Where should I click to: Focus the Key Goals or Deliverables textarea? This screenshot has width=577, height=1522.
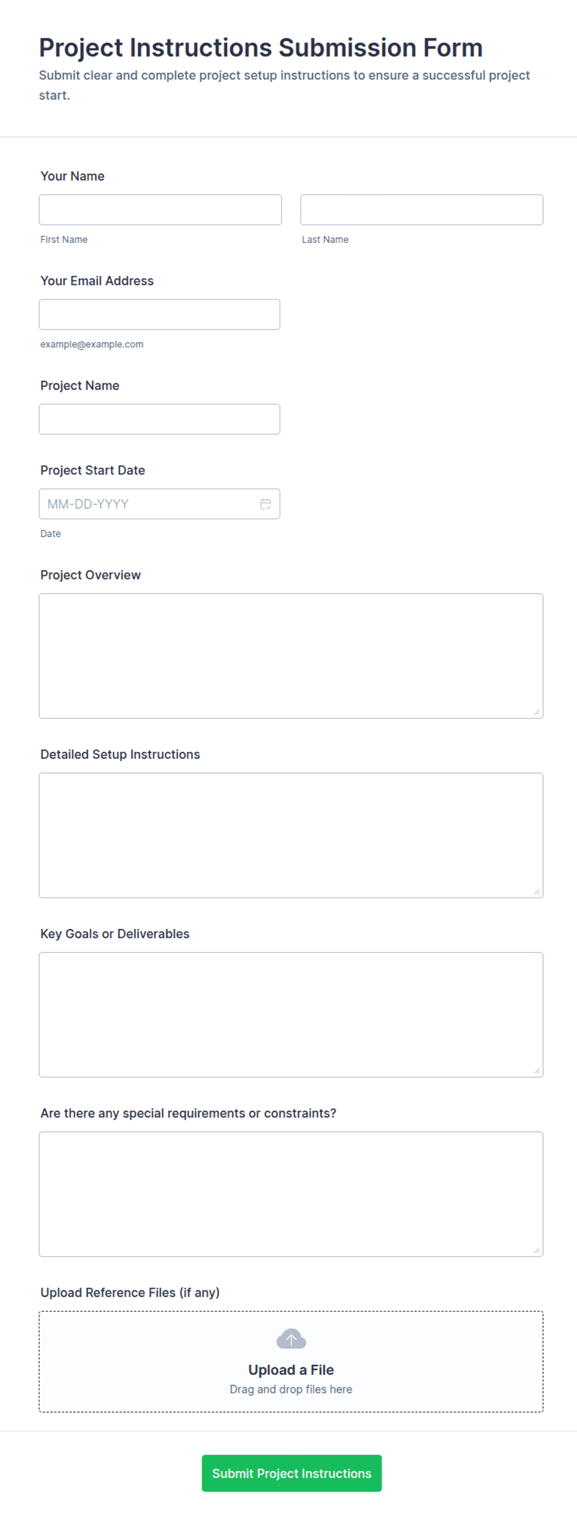tap(291, 1015)
